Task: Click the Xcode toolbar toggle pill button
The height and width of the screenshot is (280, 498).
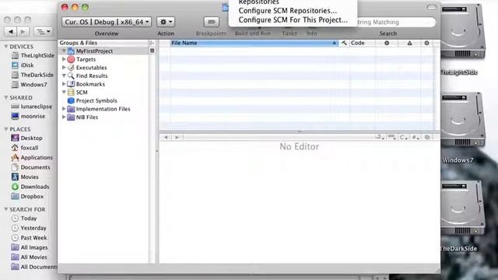Action: click(x=431, y=7)
